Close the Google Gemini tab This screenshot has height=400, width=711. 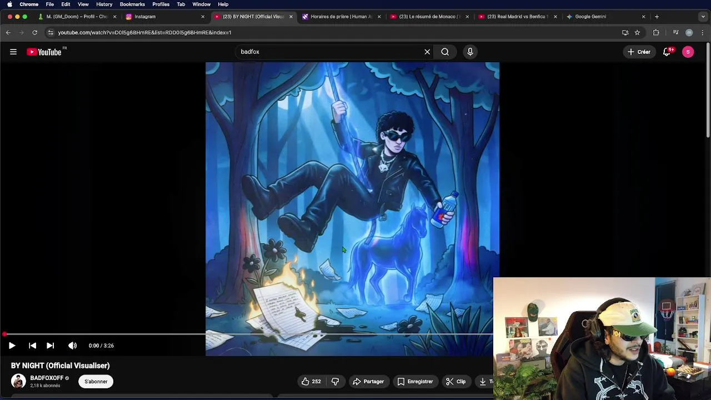[644, 17]
